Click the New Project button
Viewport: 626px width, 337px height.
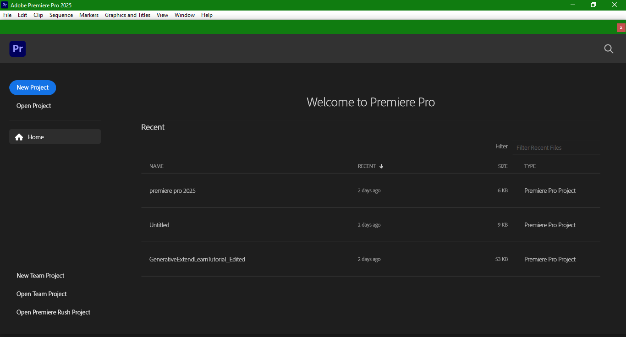[x=33, y=87]
